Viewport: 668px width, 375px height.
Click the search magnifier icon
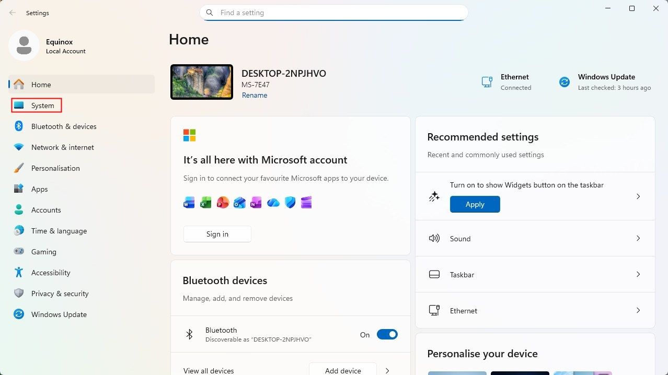[x=210, y=13]
